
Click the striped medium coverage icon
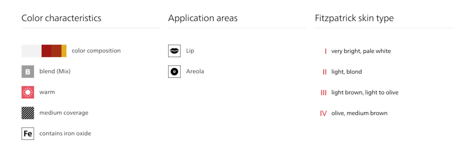[28, 113]
